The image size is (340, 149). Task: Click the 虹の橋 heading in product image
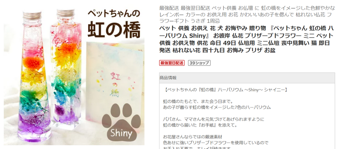pyautogui.click(x=114, y=30)
